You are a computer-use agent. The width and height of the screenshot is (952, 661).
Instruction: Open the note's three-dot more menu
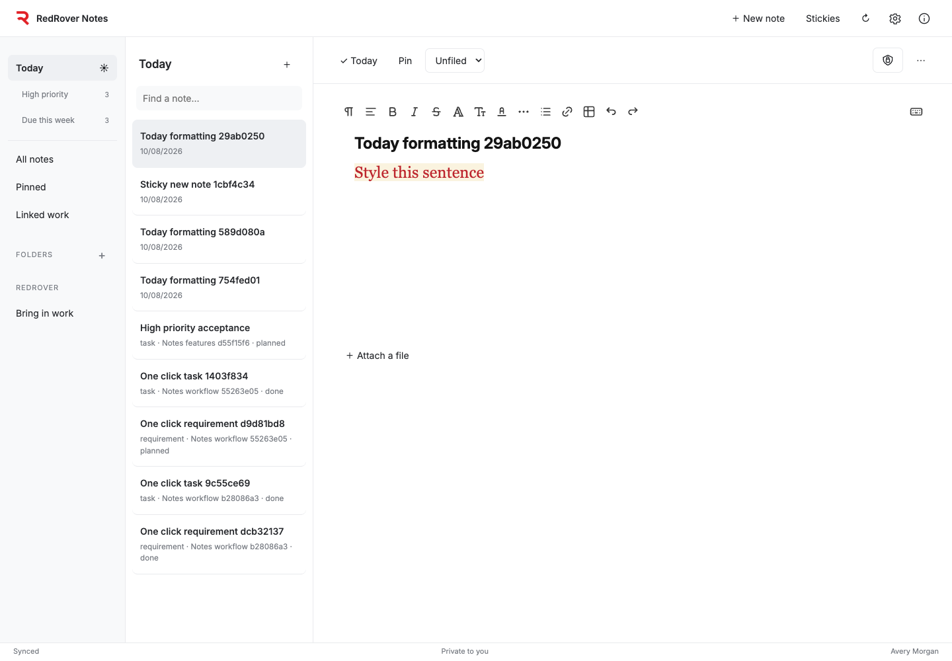(920, 60)
